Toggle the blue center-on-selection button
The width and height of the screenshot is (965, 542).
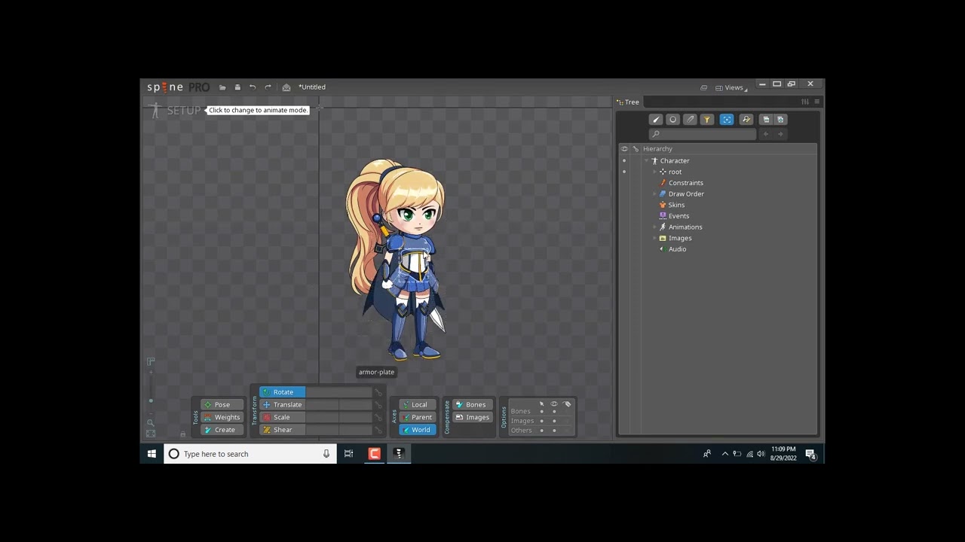click(x=727, y=120)
